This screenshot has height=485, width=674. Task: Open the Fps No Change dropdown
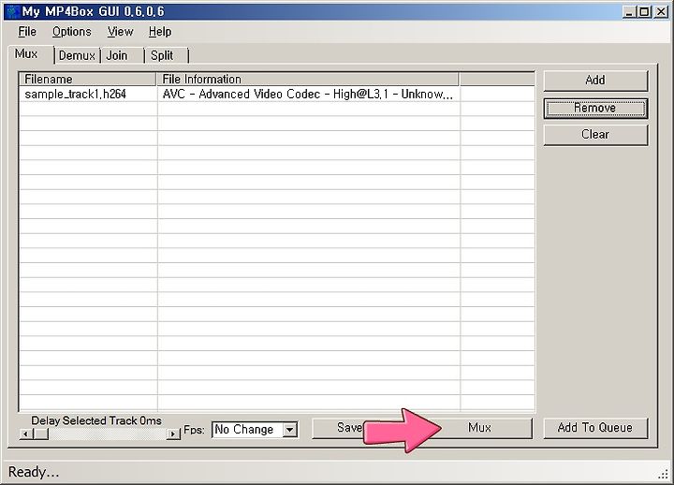coord(255,430)
